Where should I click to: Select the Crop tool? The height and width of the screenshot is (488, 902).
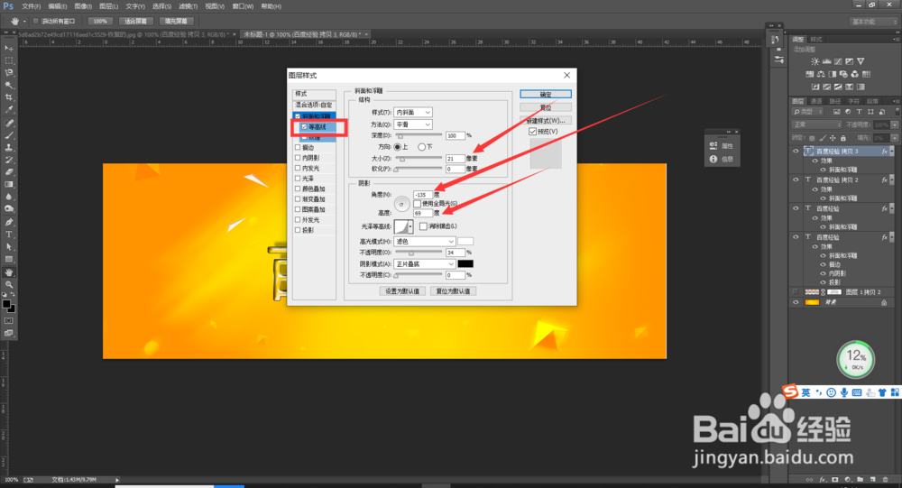coord(9,97)
